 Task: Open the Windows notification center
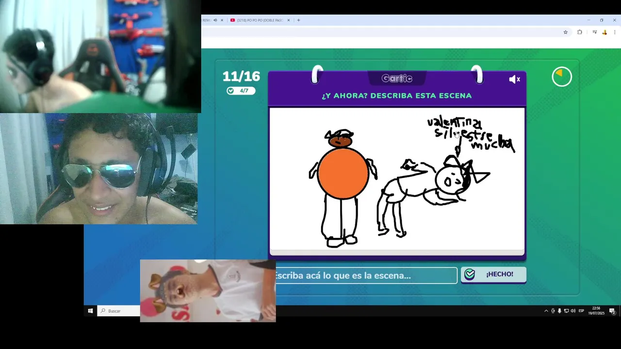click(612, 311)
